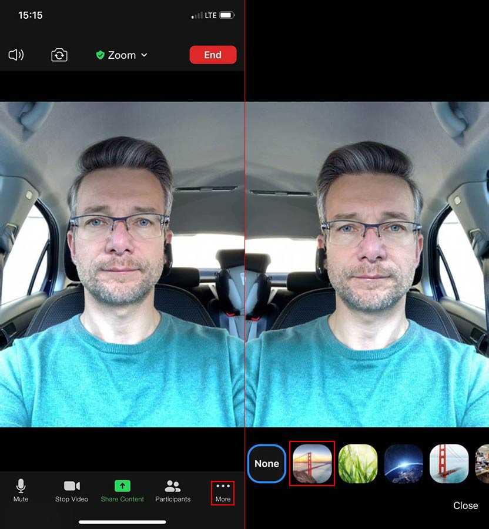Close the virtual background picker
489x529 pixels.
pos(465,505)
